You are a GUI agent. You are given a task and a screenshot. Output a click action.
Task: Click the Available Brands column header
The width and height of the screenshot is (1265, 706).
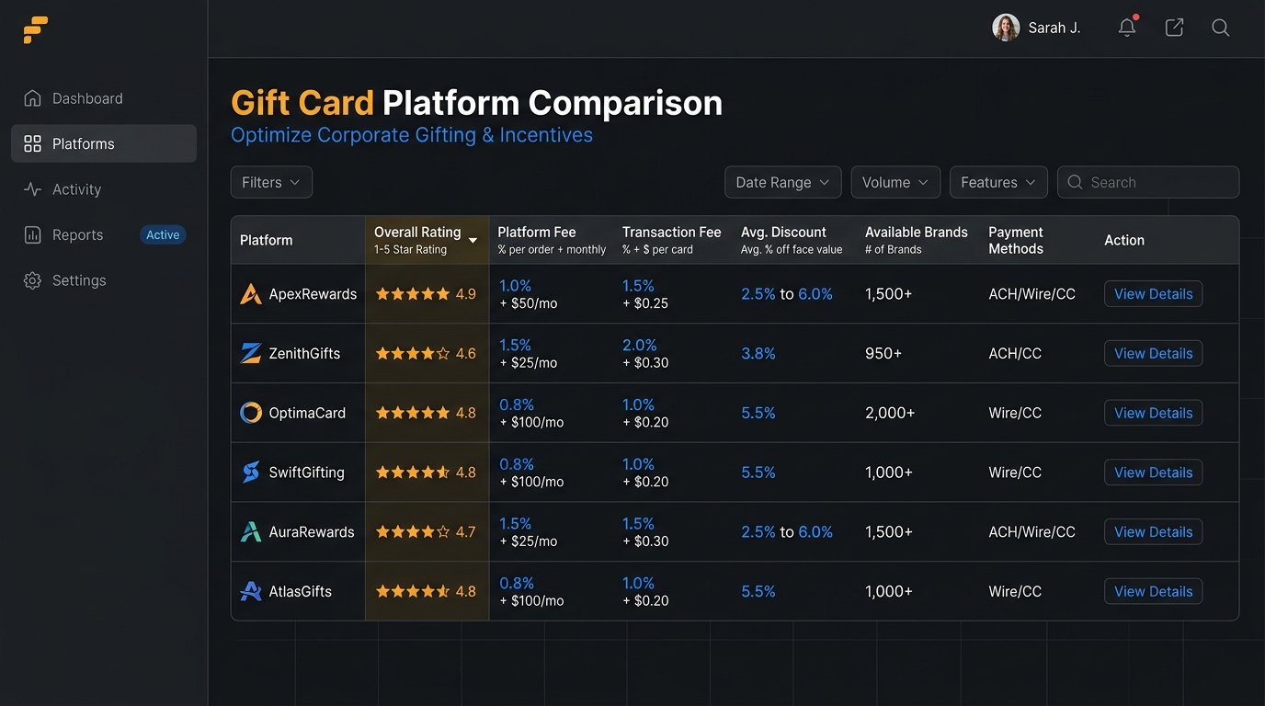pyautogui.click(x=917, y=240)
